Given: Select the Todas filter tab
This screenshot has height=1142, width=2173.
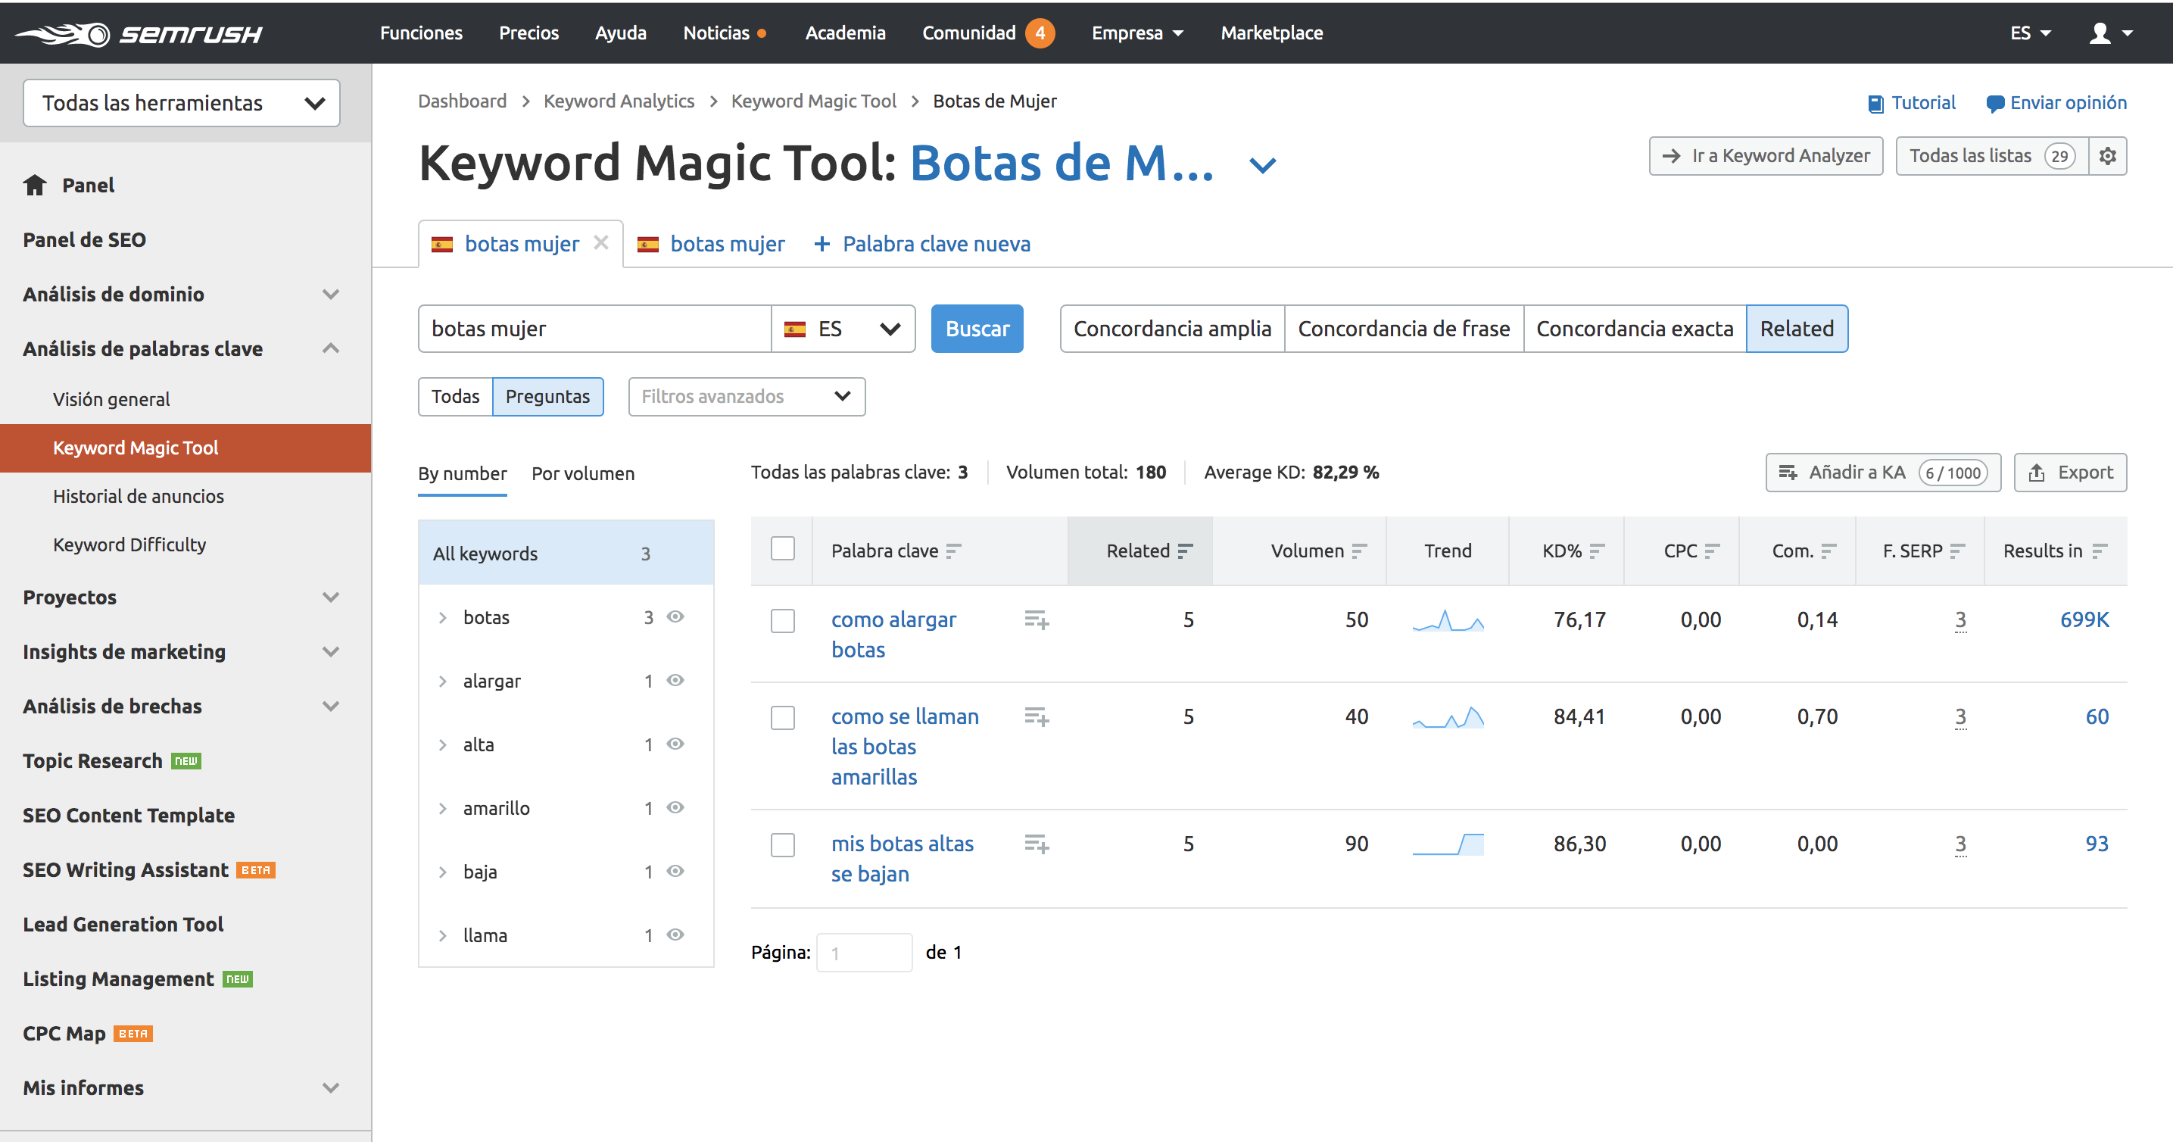Looking at the screenshot, I should point(456,396).
